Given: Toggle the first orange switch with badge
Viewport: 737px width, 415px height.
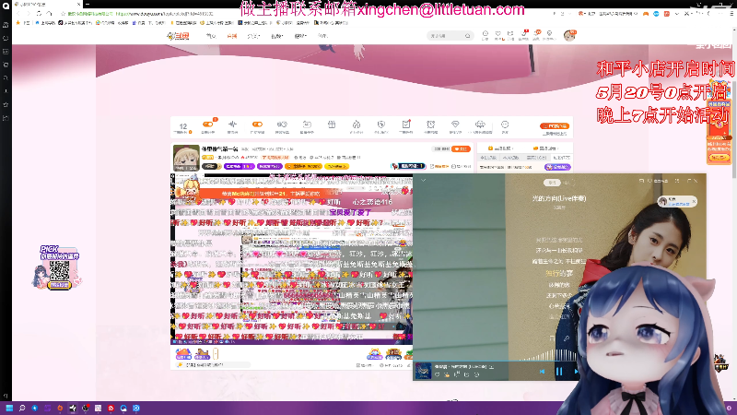Looking at the screenshot, I should point(208,125).
